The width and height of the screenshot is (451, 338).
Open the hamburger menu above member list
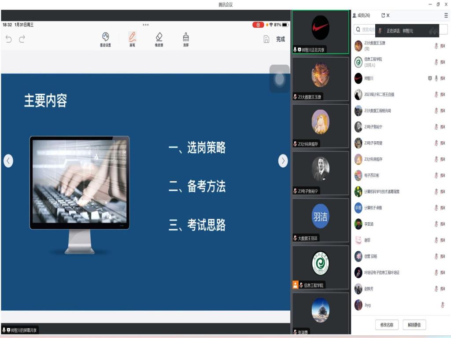[446, 15]
